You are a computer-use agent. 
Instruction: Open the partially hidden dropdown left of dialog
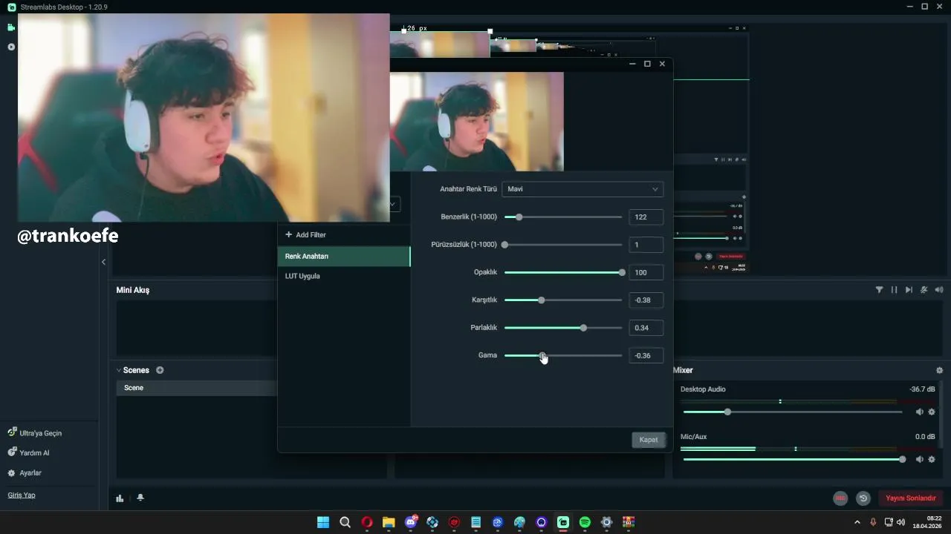tap(395, 204)
